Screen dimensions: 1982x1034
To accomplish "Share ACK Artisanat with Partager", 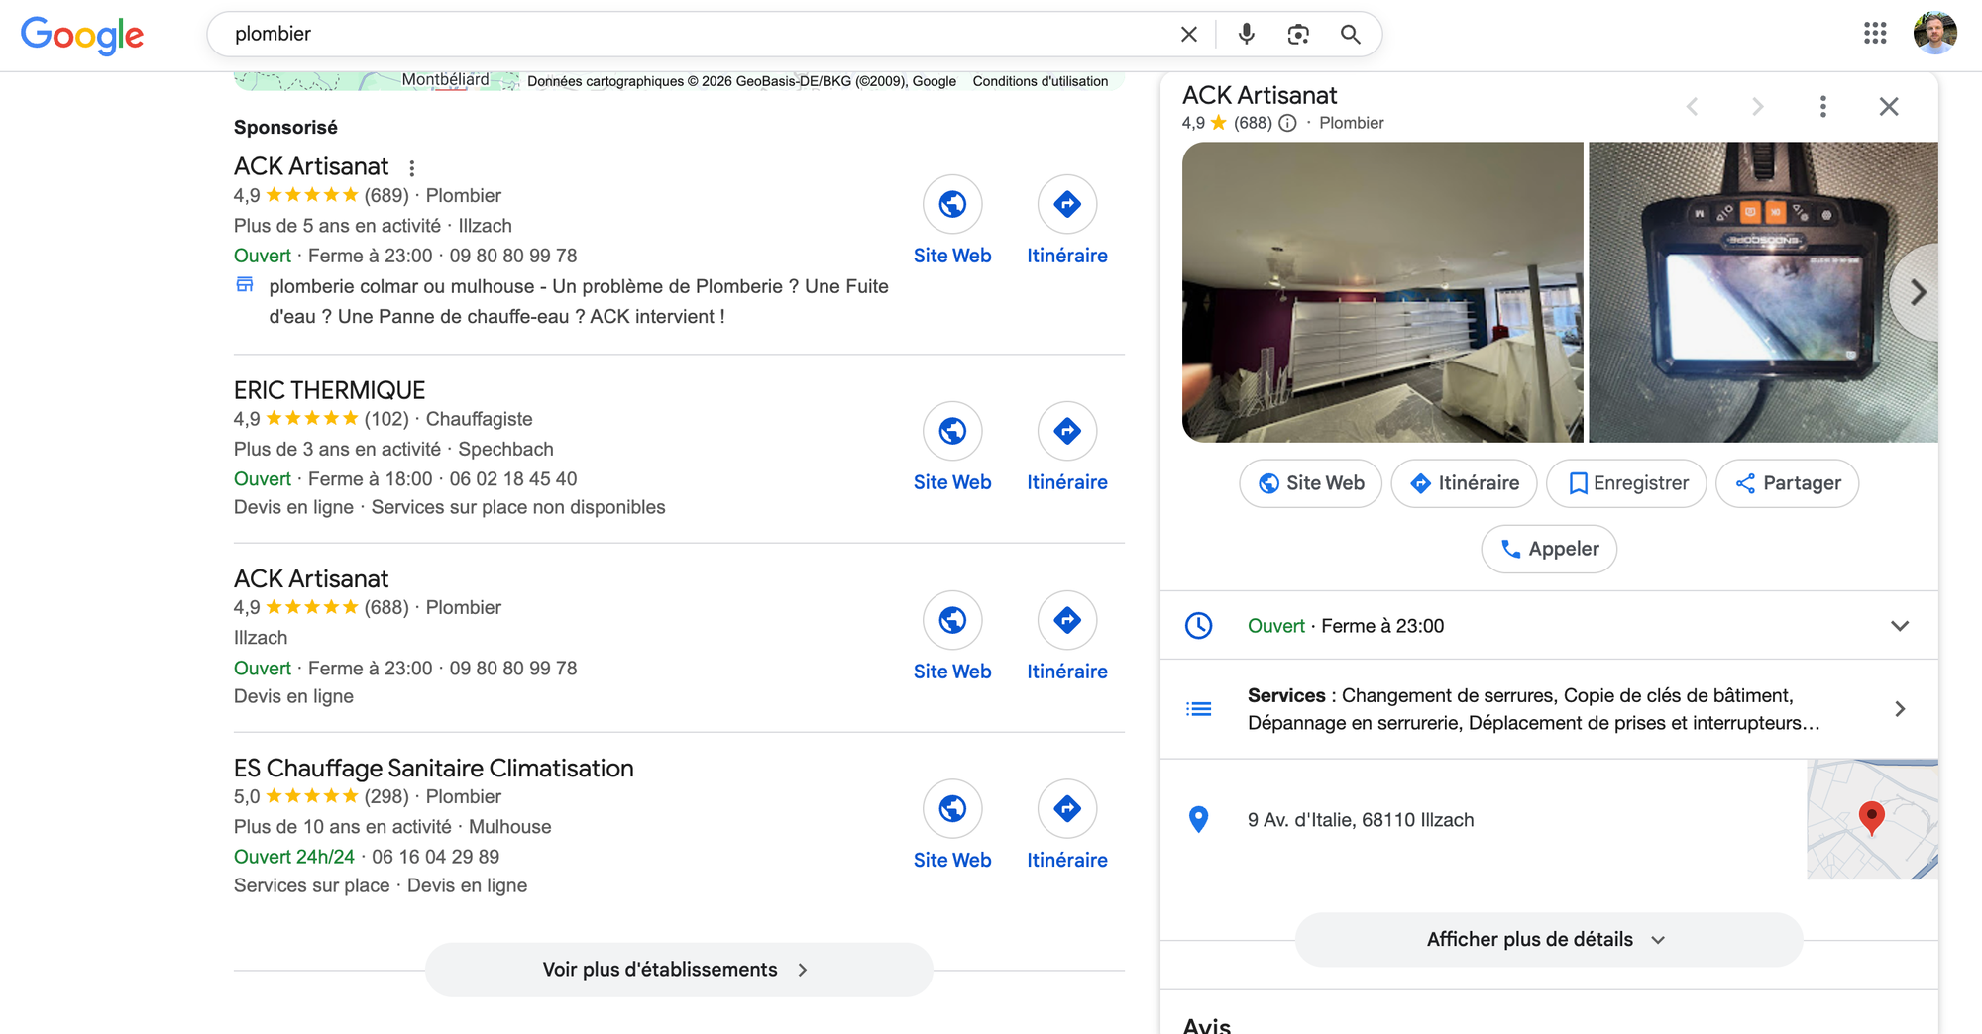I will tap(1787, 483).
